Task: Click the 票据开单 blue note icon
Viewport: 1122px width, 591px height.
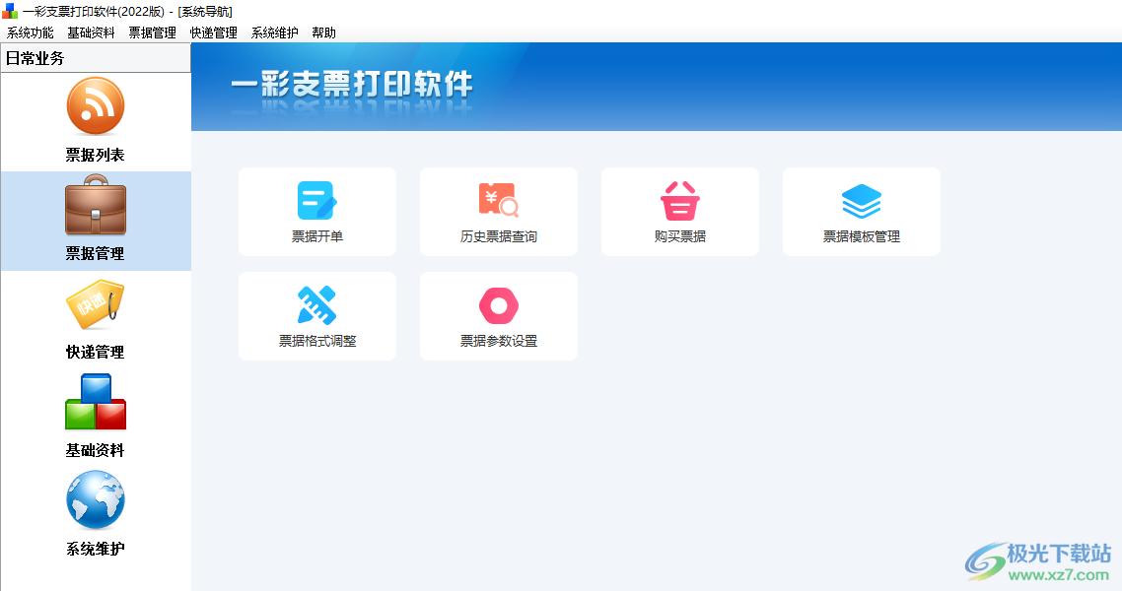Action: (316, 200)
